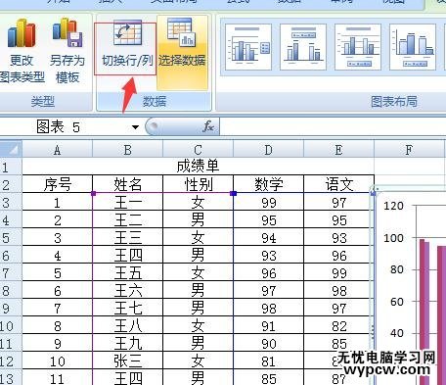Click name cell 王八
The image size is (446, 385).
coord(127,325)
